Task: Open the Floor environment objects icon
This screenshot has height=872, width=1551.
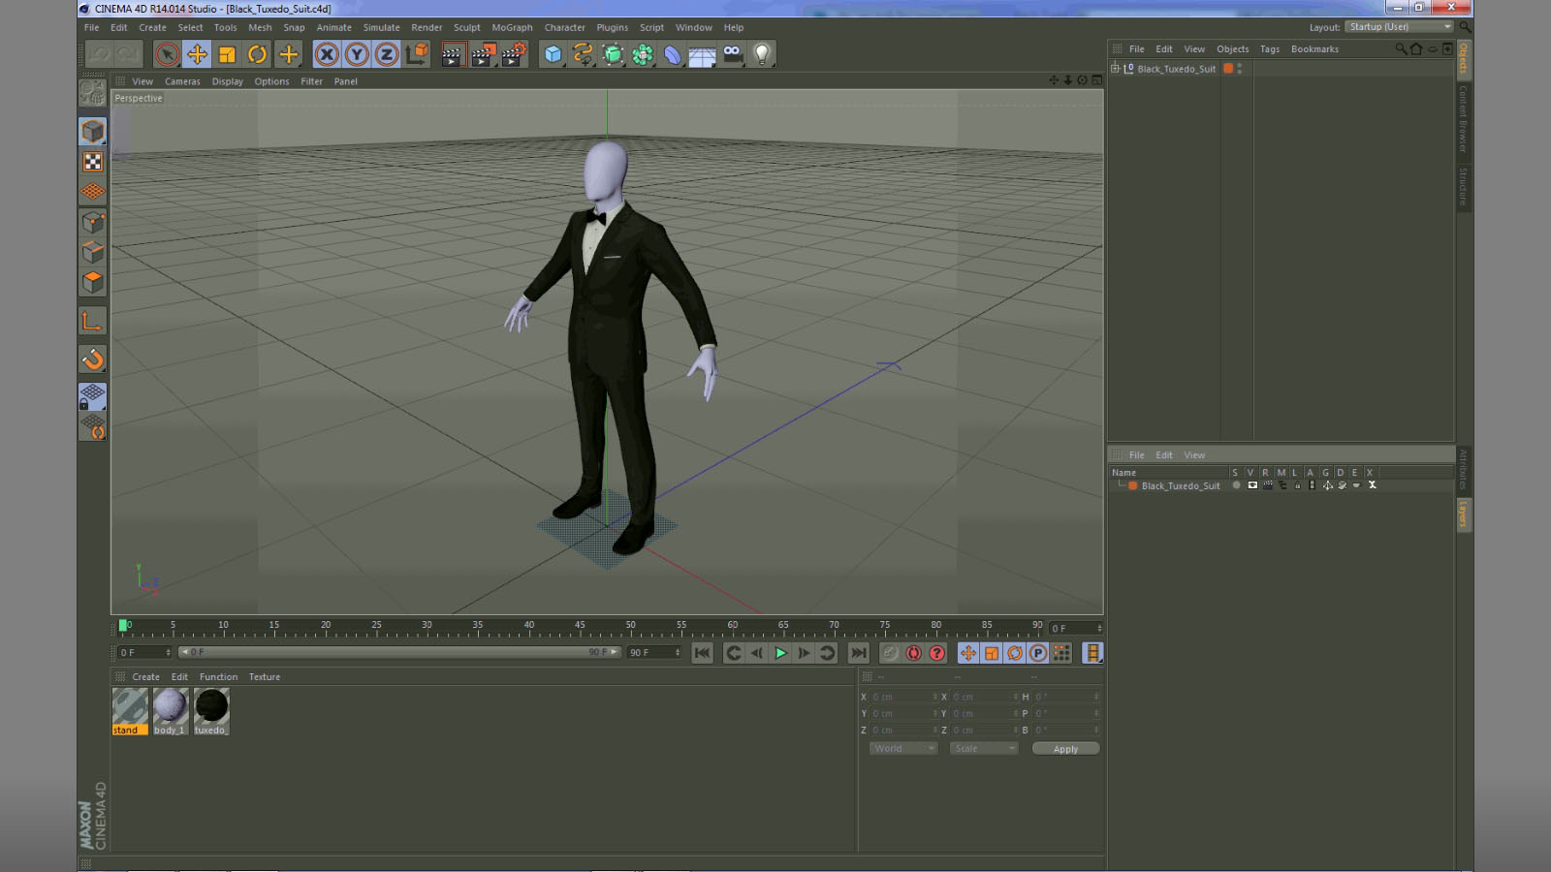Action: (x=703, y=55)
